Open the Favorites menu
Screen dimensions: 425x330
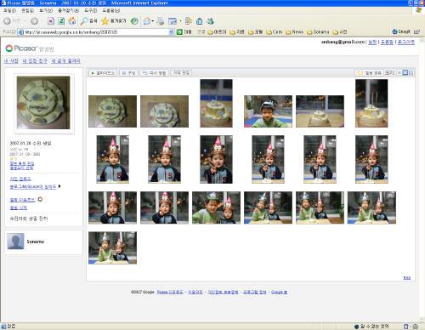click(x=68, y=10)
